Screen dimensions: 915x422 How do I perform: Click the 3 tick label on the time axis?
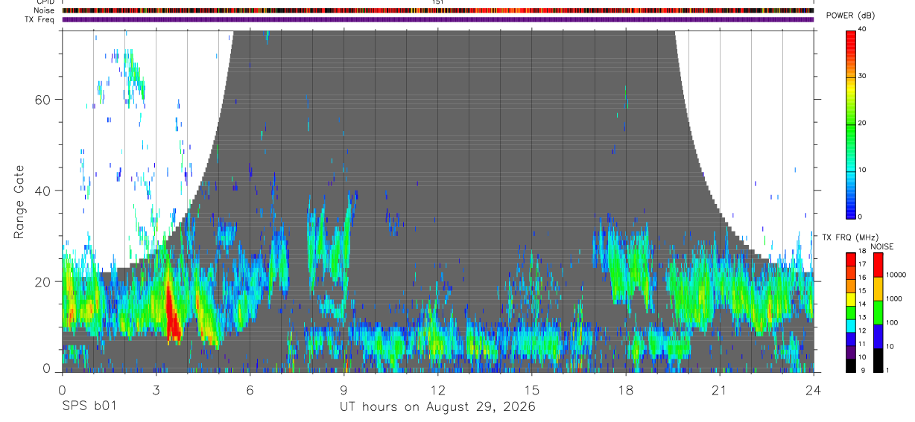(x=156, y=389)
